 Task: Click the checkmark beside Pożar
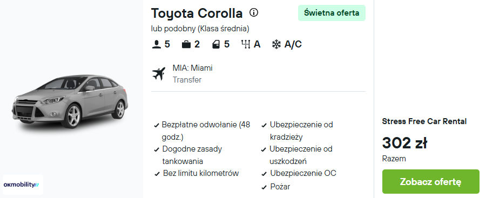coord(264,187)
